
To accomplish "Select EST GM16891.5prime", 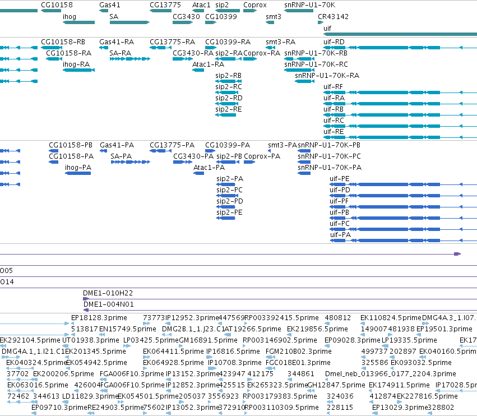I will click(181, 346).
